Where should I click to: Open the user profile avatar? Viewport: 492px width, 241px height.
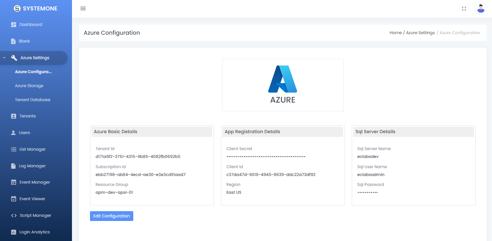481,8
